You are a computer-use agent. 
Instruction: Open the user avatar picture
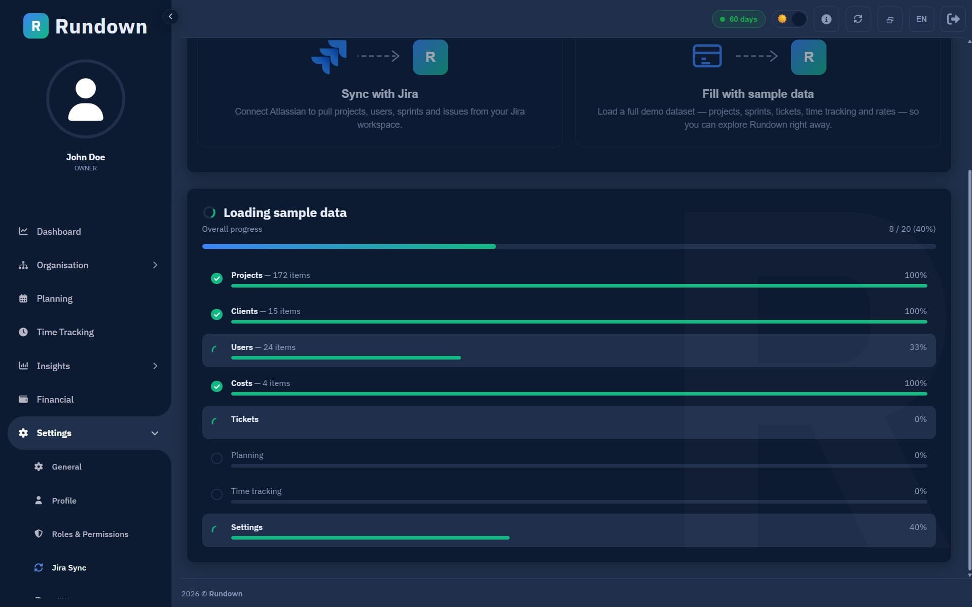pyautogui.click(x=86, y=99)
